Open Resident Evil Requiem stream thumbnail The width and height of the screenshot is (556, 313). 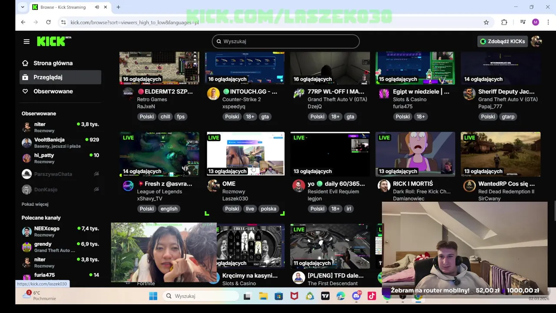tap(330, 154)
